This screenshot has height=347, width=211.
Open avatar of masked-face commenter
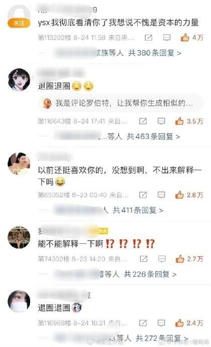pyautogui.click(x=19, y=301)
